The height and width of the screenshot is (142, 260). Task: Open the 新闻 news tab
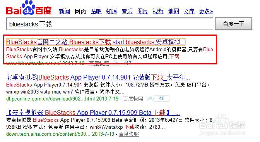[x=65, y=11]
